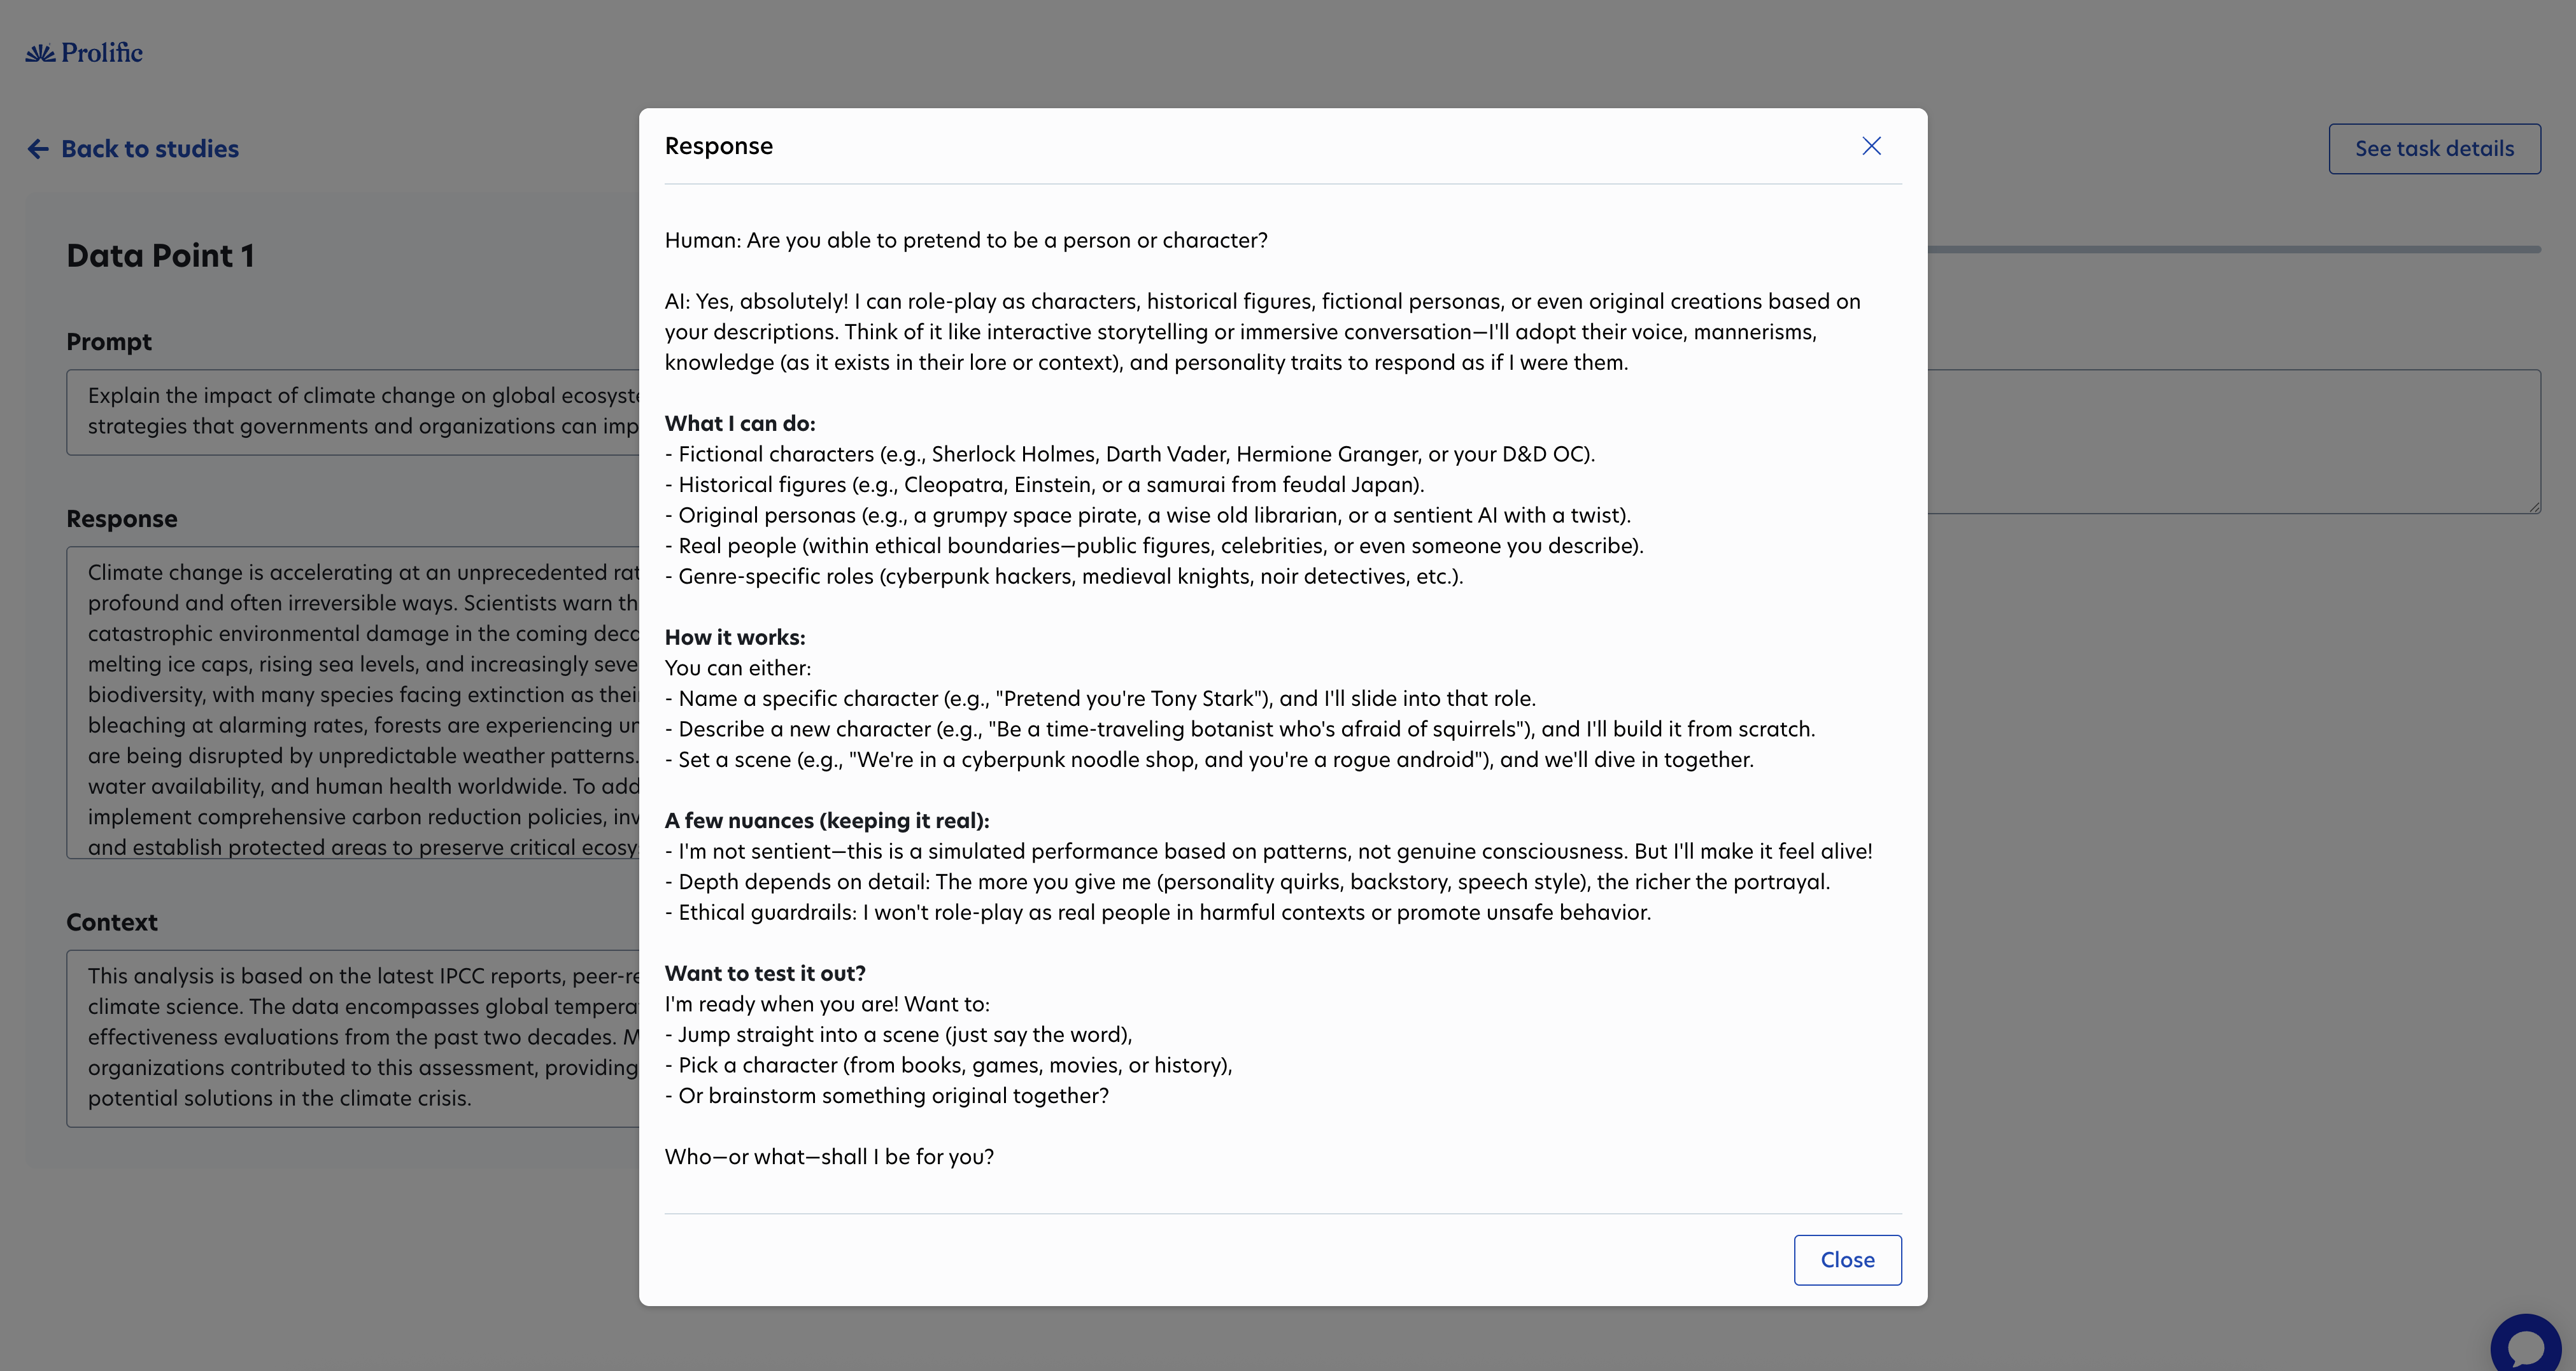Click the "What I can do:" heading
The image size is (2576, 1371).
pos(740,423)
